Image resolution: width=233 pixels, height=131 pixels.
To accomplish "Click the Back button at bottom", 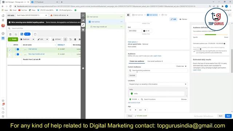I will tap(221, 116).
